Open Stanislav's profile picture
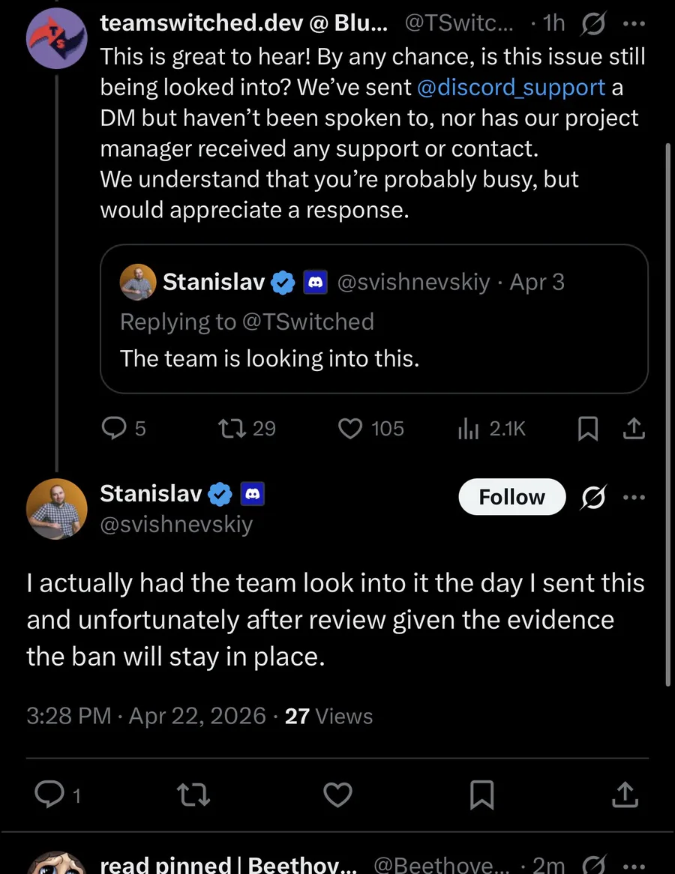This screenshot has height=874, width=675. click(56, 509)
